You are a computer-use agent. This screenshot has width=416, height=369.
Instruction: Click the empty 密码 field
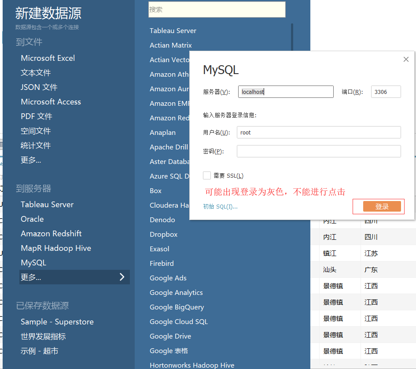pos(319,151)
